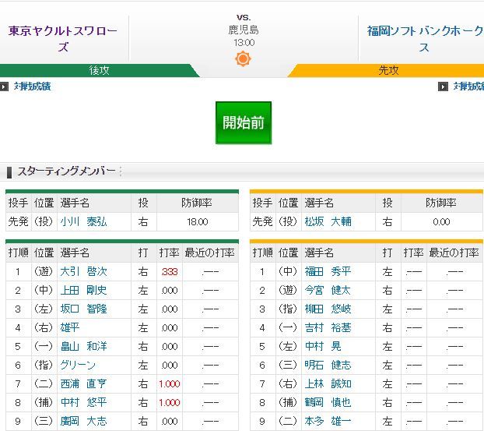484x431 pixels.
Task: Open pitcher 小川 泰弘 profile
Action: click(84, 221)
